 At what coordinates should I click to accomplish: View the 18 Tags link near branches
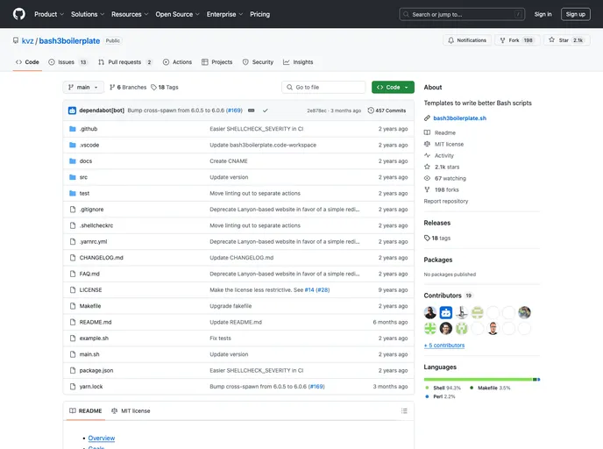click(165, 88)
